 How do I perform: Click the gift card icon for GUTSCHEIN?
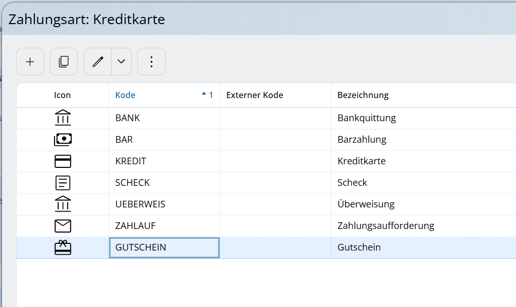click(x=63, y=247)
